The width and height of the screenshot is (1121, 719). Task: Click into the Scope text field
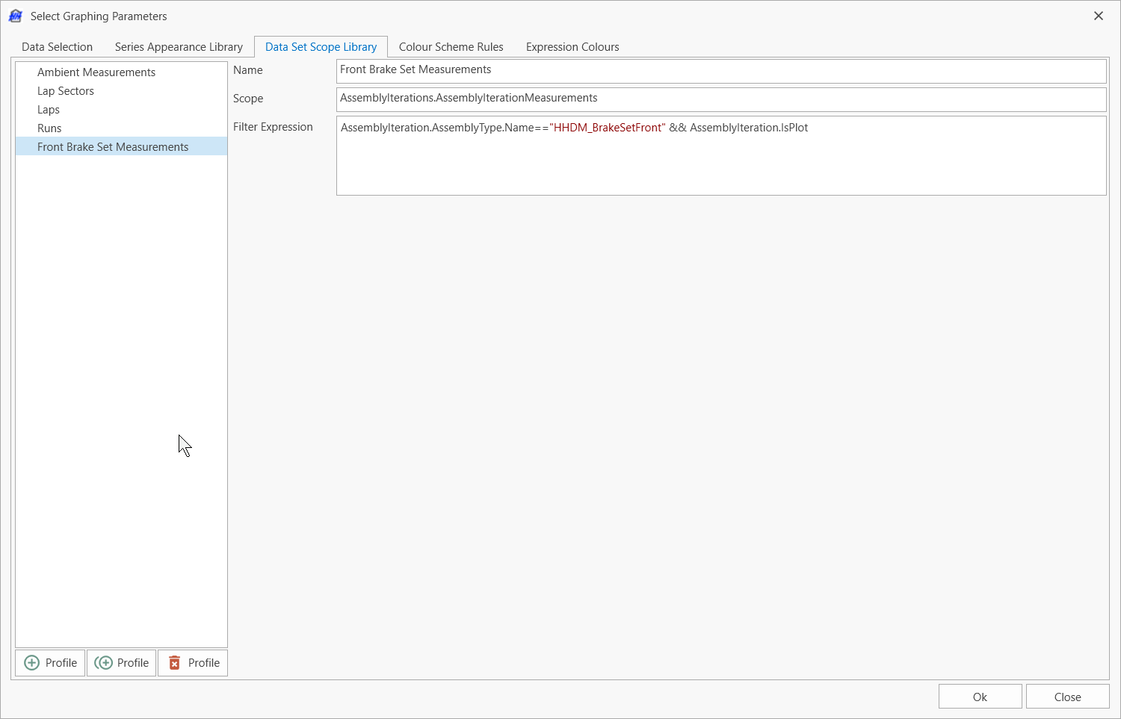(720, 99)
